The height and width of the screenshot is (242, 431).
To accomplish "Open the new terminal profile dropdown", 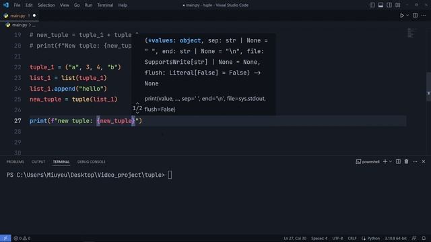I will pos(391,162).
